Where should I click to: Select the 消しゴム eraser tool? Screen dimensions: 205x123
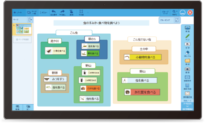pos(187,54)
